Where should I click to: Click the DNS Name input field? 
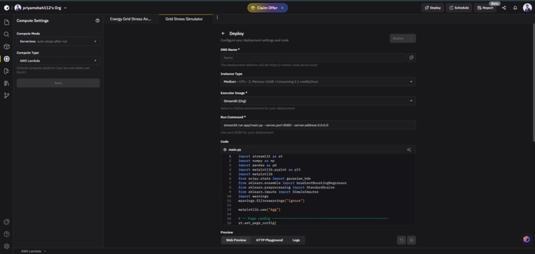(313, 58)
